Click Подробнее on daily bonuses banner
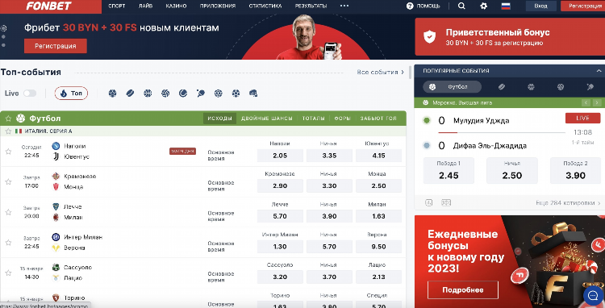This screenshot has height=308, width=605. coord(463,290)
